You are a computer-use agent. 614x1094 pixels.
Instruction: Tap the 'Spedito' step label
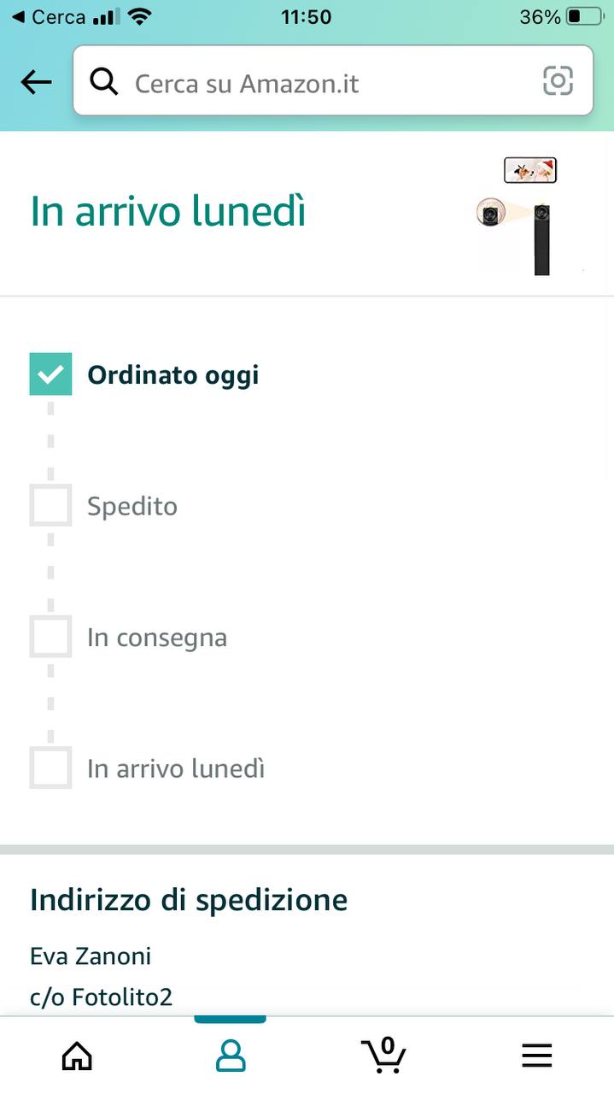132,506
